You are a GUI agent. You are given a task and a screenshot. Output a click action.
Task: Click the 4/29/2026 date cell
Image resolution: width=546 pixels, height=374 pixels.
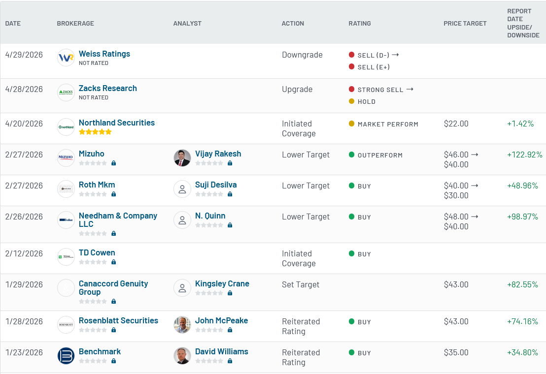click(24, 55)
